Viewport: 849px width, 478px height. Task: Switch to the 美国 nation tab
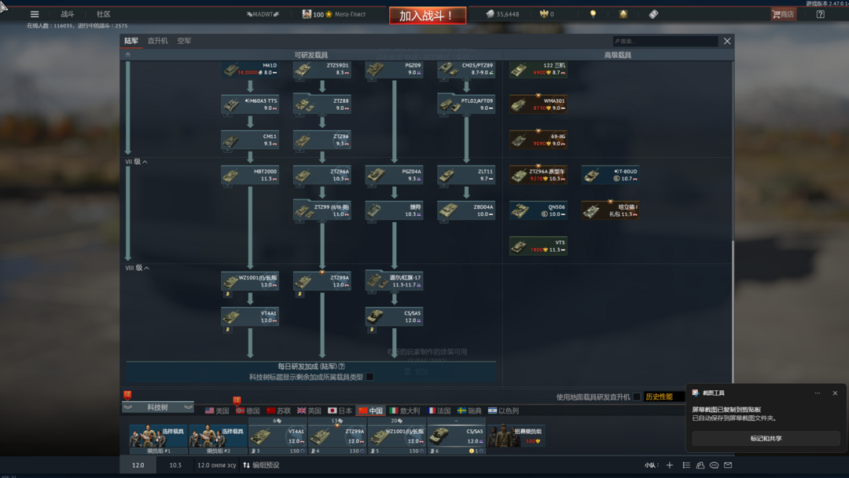click(x=217, y=411)
